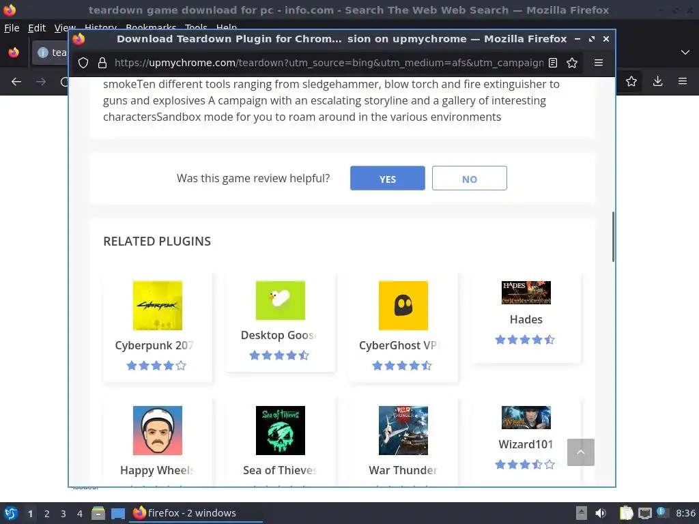Open hamburger menu in background Firefox window
The height and width of the screenshot is (524, 699).
pos(683,81)
